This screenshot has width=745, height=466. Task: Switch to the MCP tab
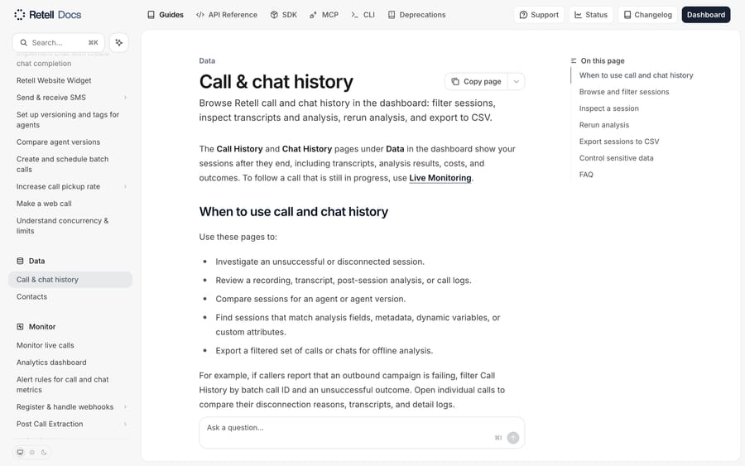pos(324,15)
